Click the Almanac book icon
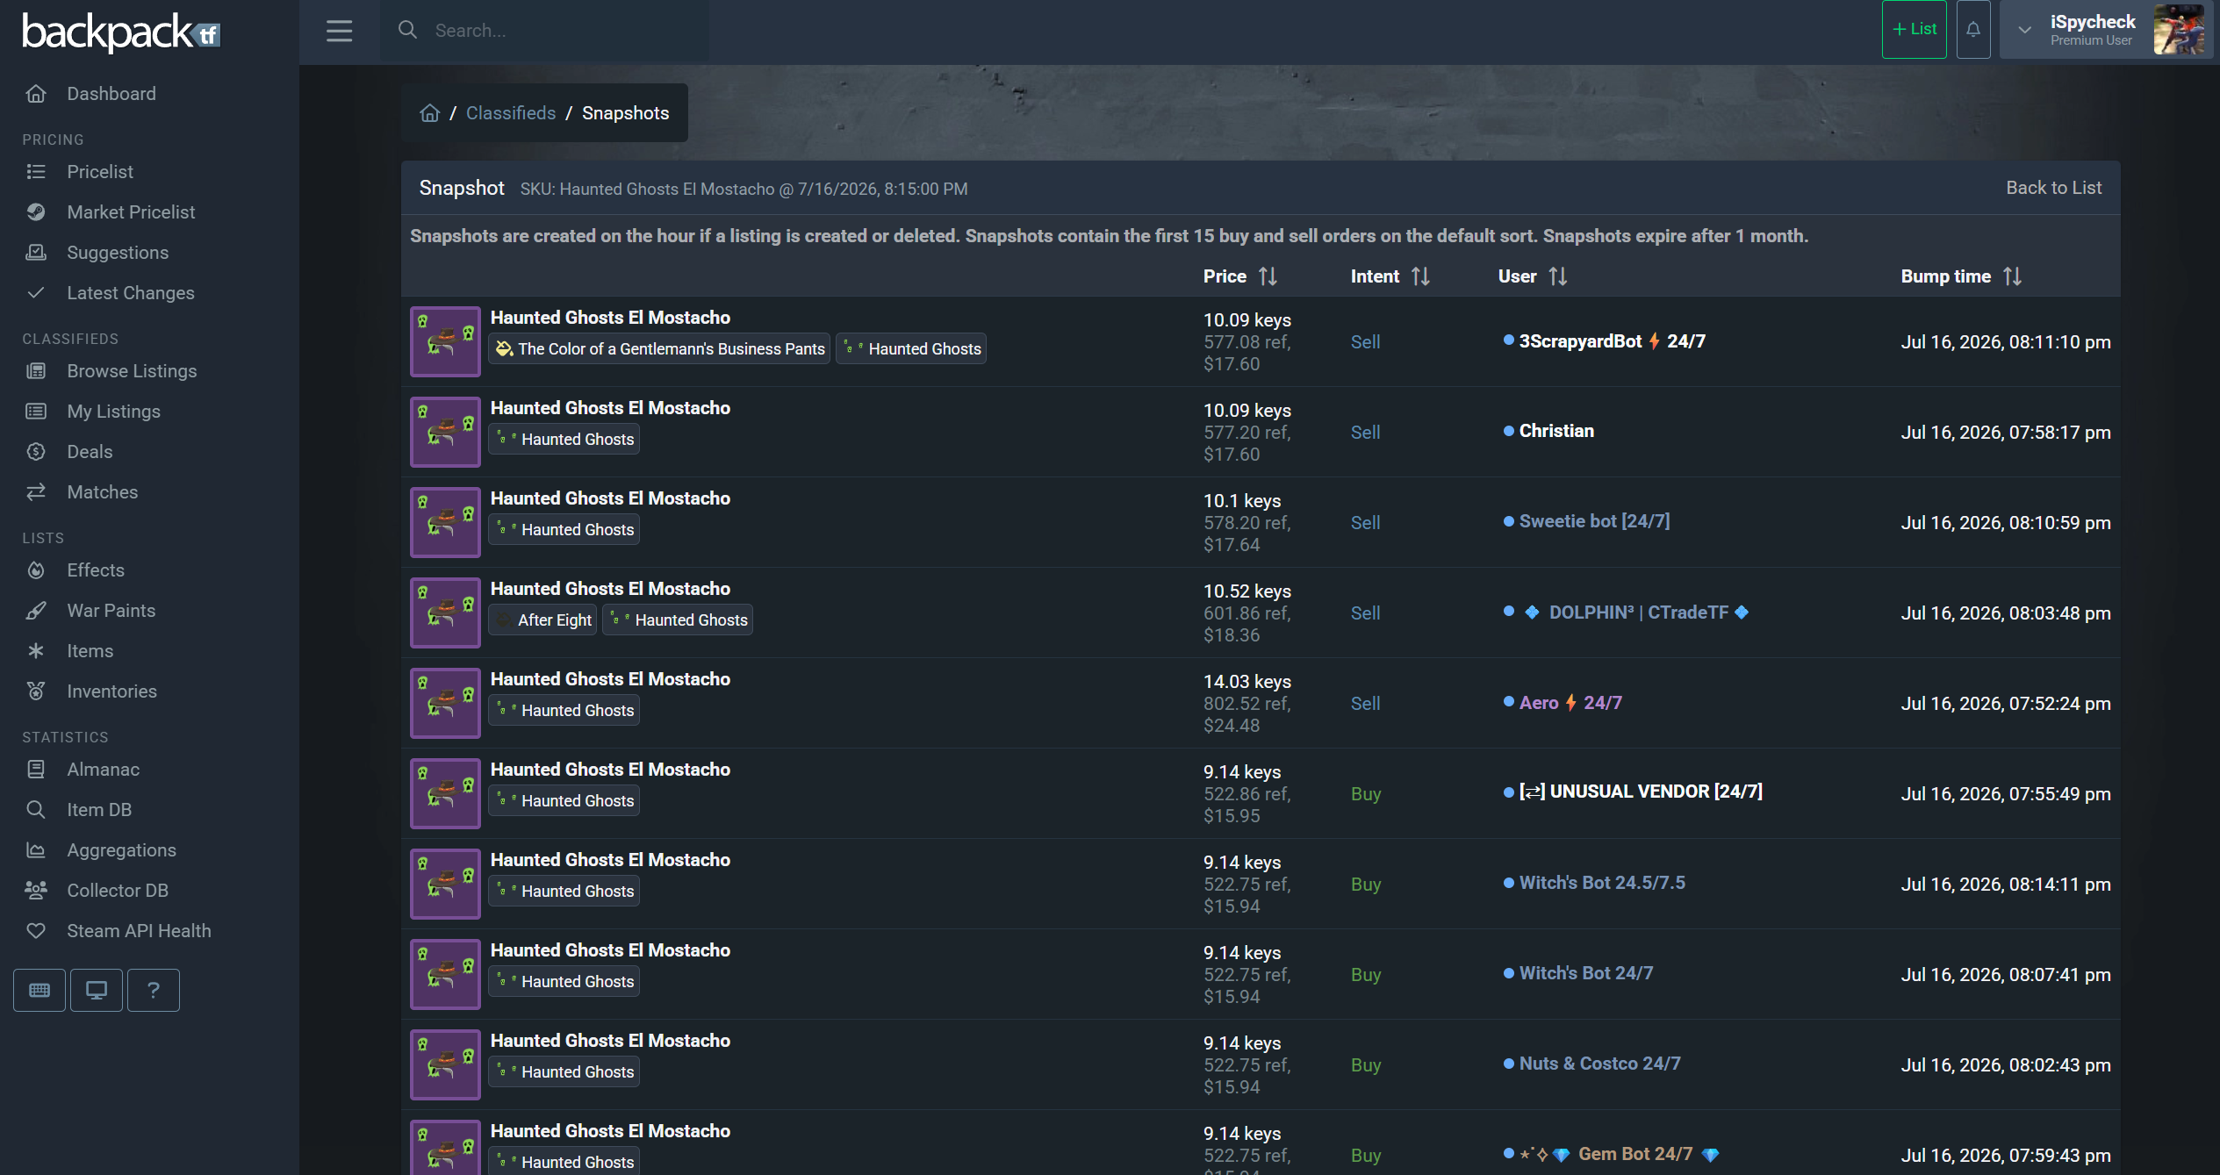2220x1175 pixels. 36,770
